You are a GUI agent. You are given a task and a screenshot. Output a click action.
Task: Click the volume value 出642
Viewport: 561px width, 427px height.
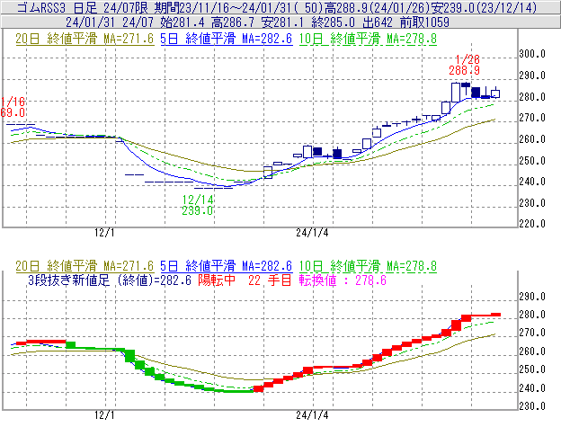click(x=377, y=22)
